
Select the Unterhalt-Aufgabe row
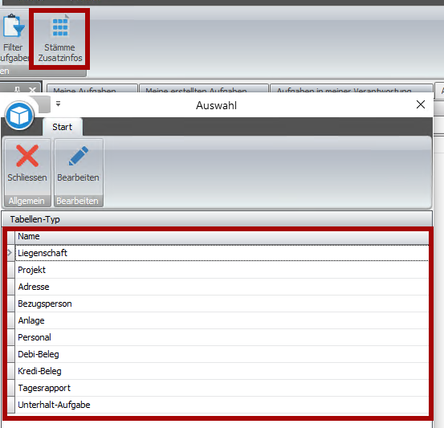coord(222,405)
